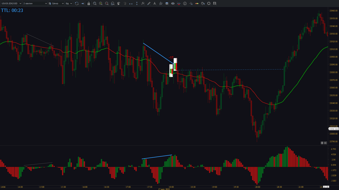
Task: Click the time marker 21:38 on axis
Action: coord(326,187)
